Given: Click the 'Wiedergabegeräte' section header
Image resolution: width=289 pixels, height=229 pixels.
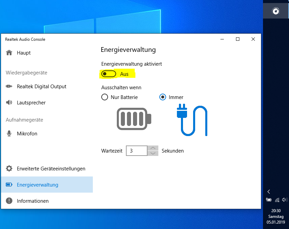Looking at the screenshot, I should (26, 73).
